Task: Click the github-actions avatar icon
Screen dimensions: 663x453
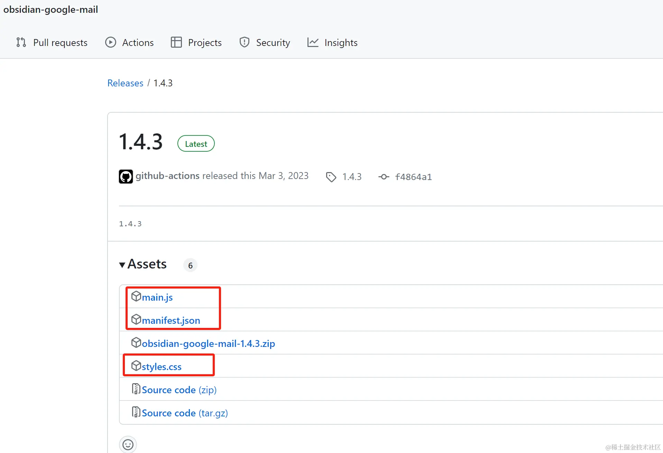Action: [x=126, y=177]
